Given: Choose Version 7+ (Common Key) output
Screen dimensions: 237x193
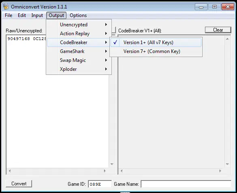Looking at the screenshot, I should coord(156,51).
